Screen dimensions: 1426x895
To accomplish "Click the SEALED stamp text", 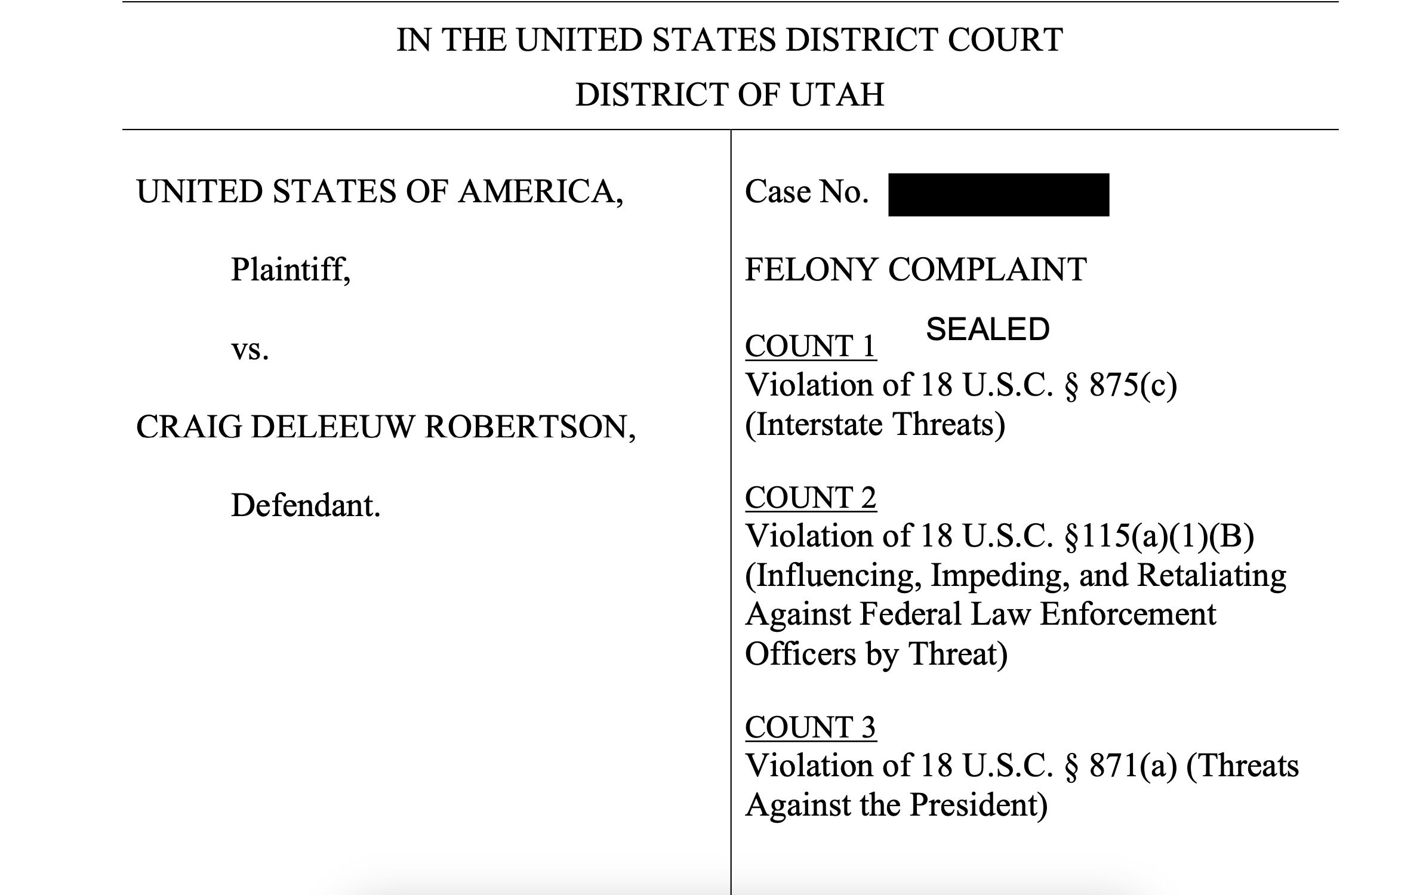I will 987,329.
